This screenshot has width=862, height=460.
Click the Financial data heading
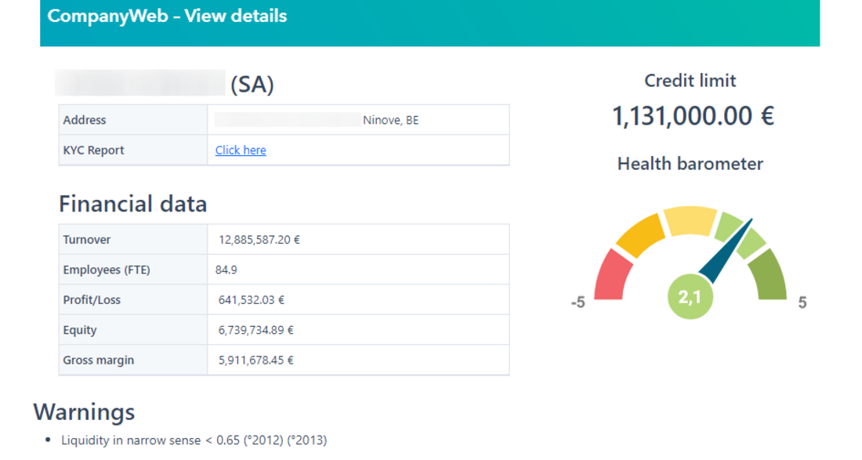pyautogui.click(x=133, y=205)
